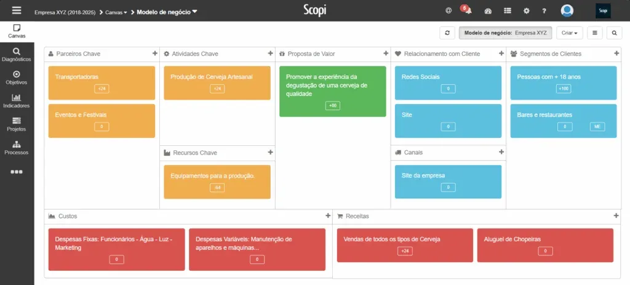Add item to Recursos Chave
This screenshot has width=630, height=285.
coord(271,152)
